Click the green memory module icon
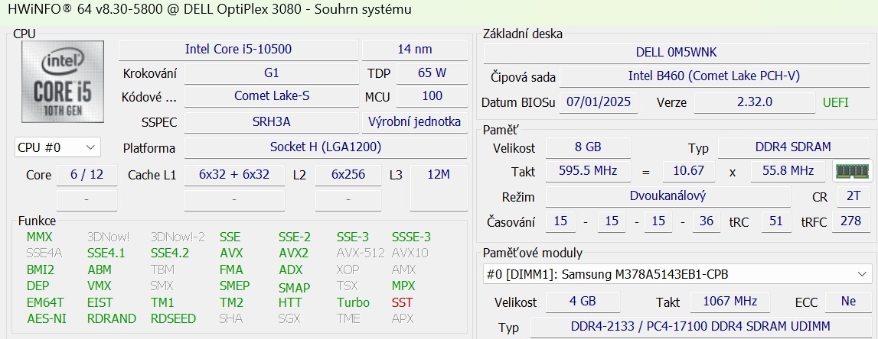This screenshot has height=339, width=878. (x=853, y=171)
